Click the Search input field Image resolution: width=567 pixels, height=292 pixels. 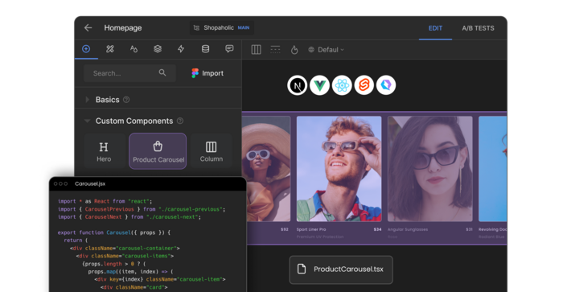click(129, 73)
